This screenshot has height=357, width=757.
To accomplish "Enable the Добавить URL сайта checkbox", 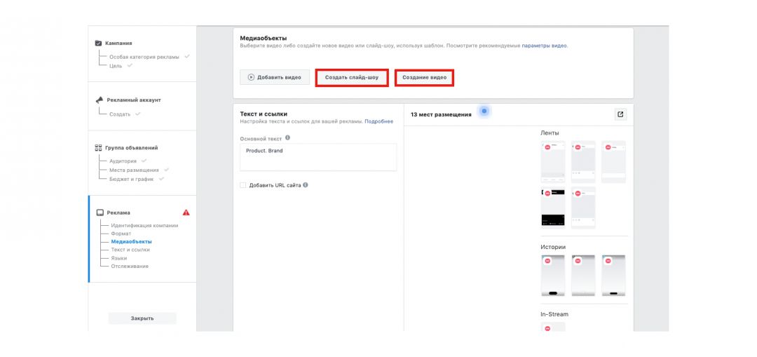I will coord(243,185).
